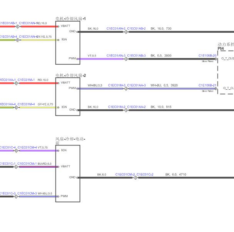Select the "BK, 6.0, 4710" wire label
The image size is (234, 232).
[x=176, y=174]
